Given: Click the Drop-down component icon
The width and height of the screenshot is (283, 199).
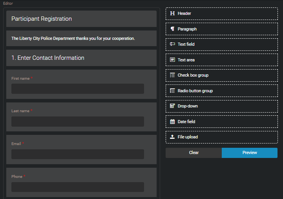Looking at the screenshot, I should tap(172, 106).
